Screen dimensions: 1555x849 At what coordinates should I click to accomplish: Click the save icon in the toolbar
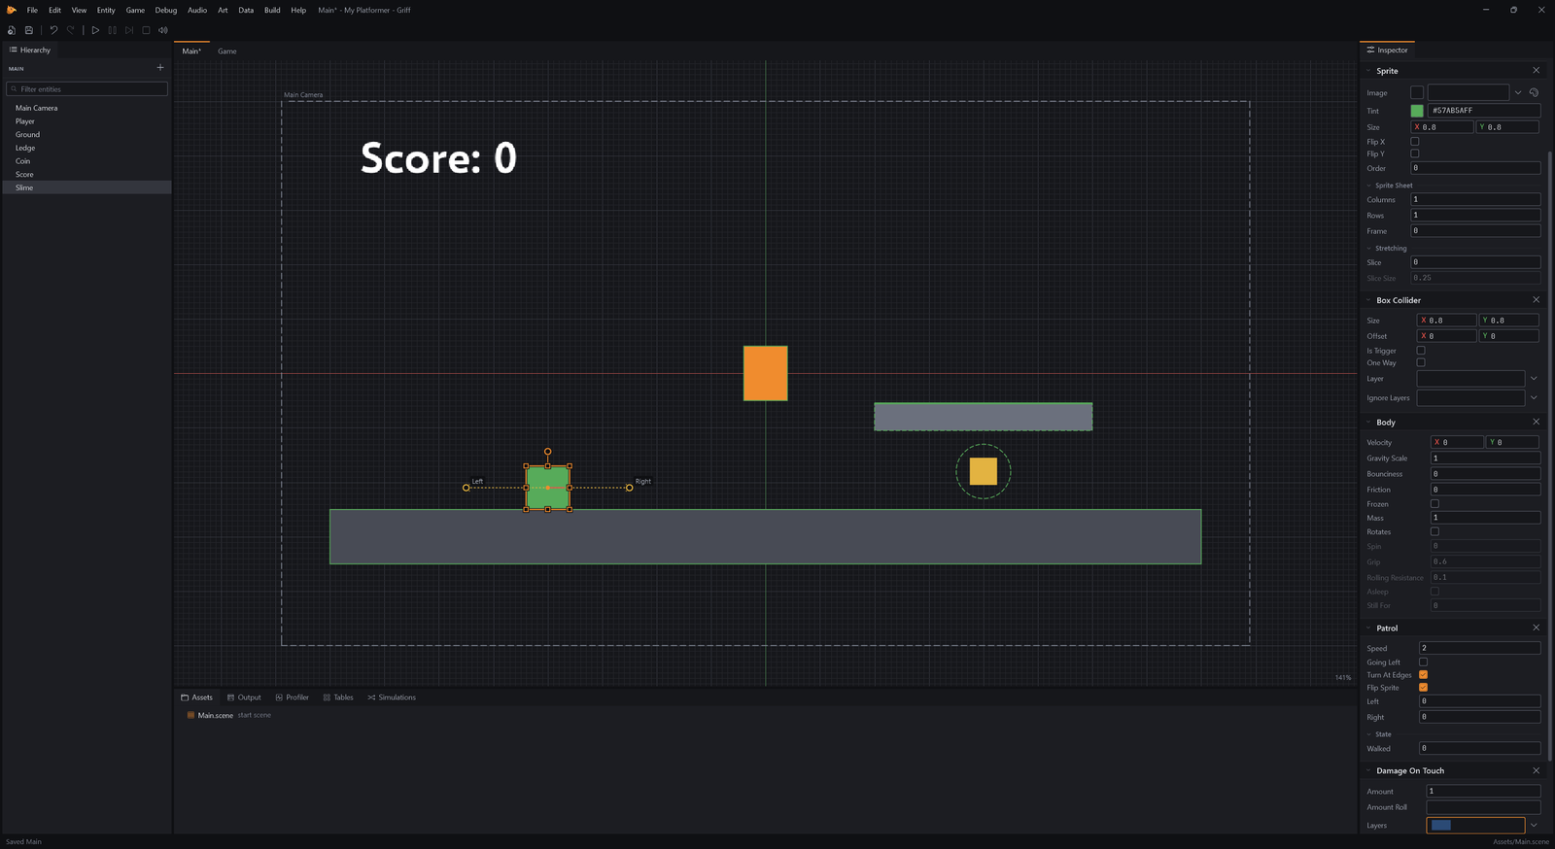pos(29,30)
